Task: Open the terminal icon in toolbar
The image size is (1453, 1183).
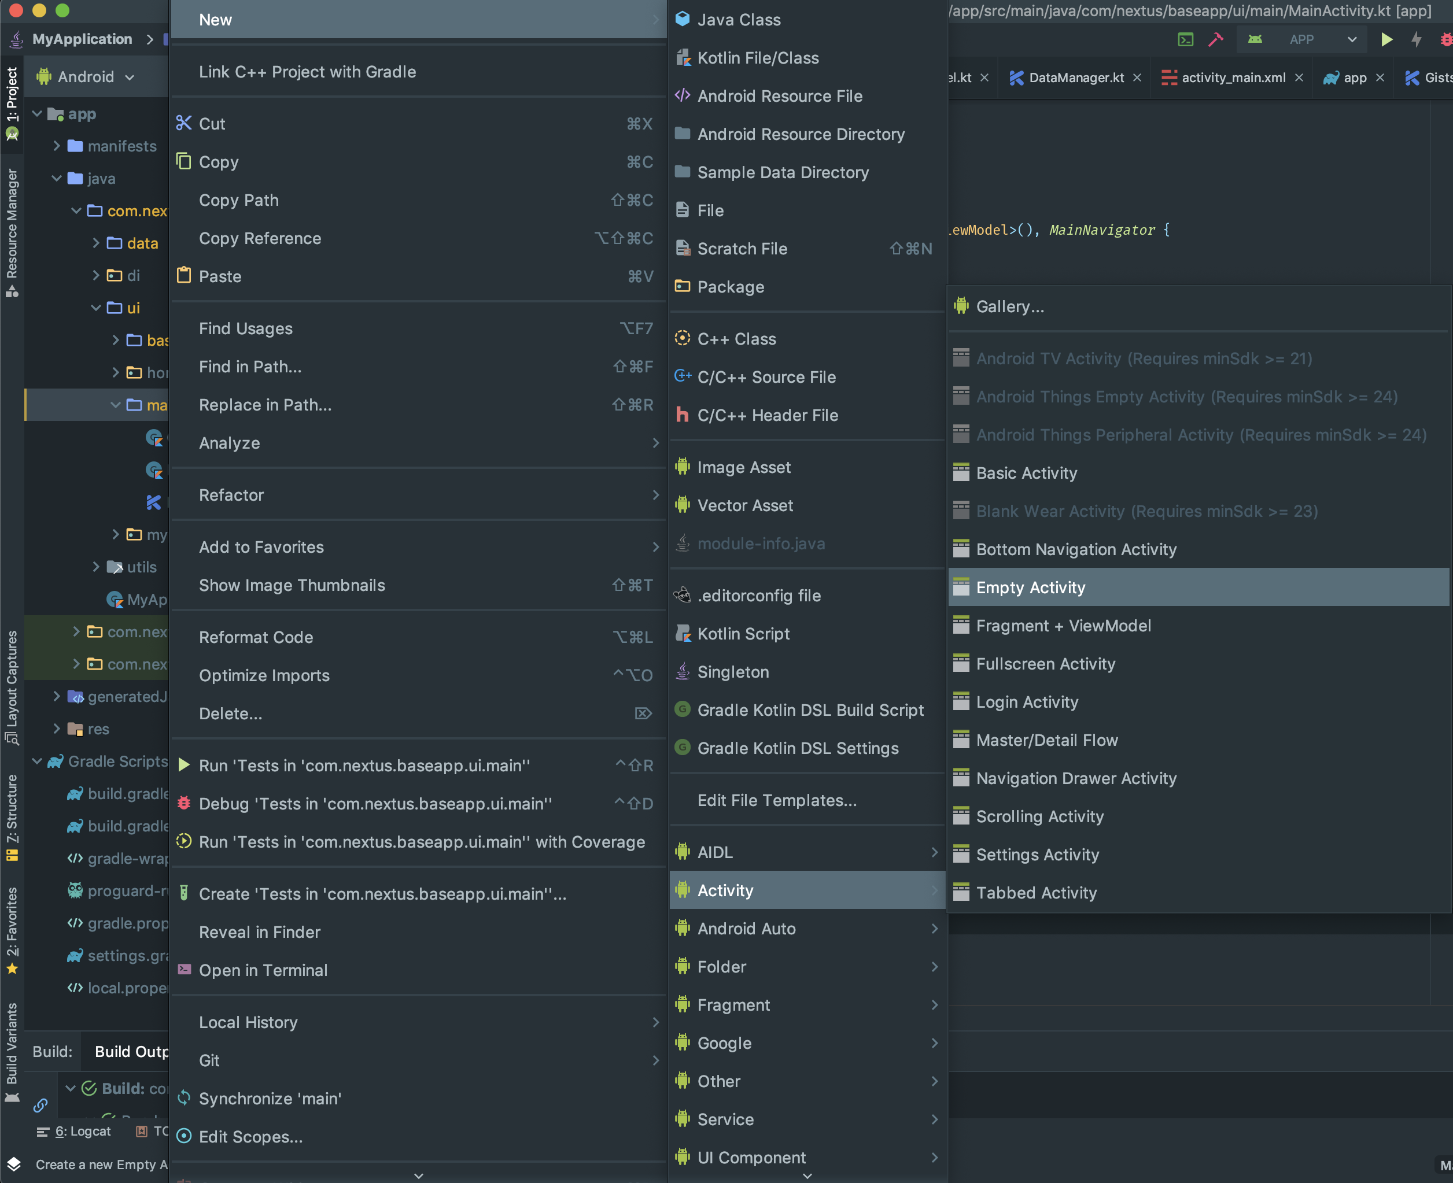Action: pos(1186,39)
